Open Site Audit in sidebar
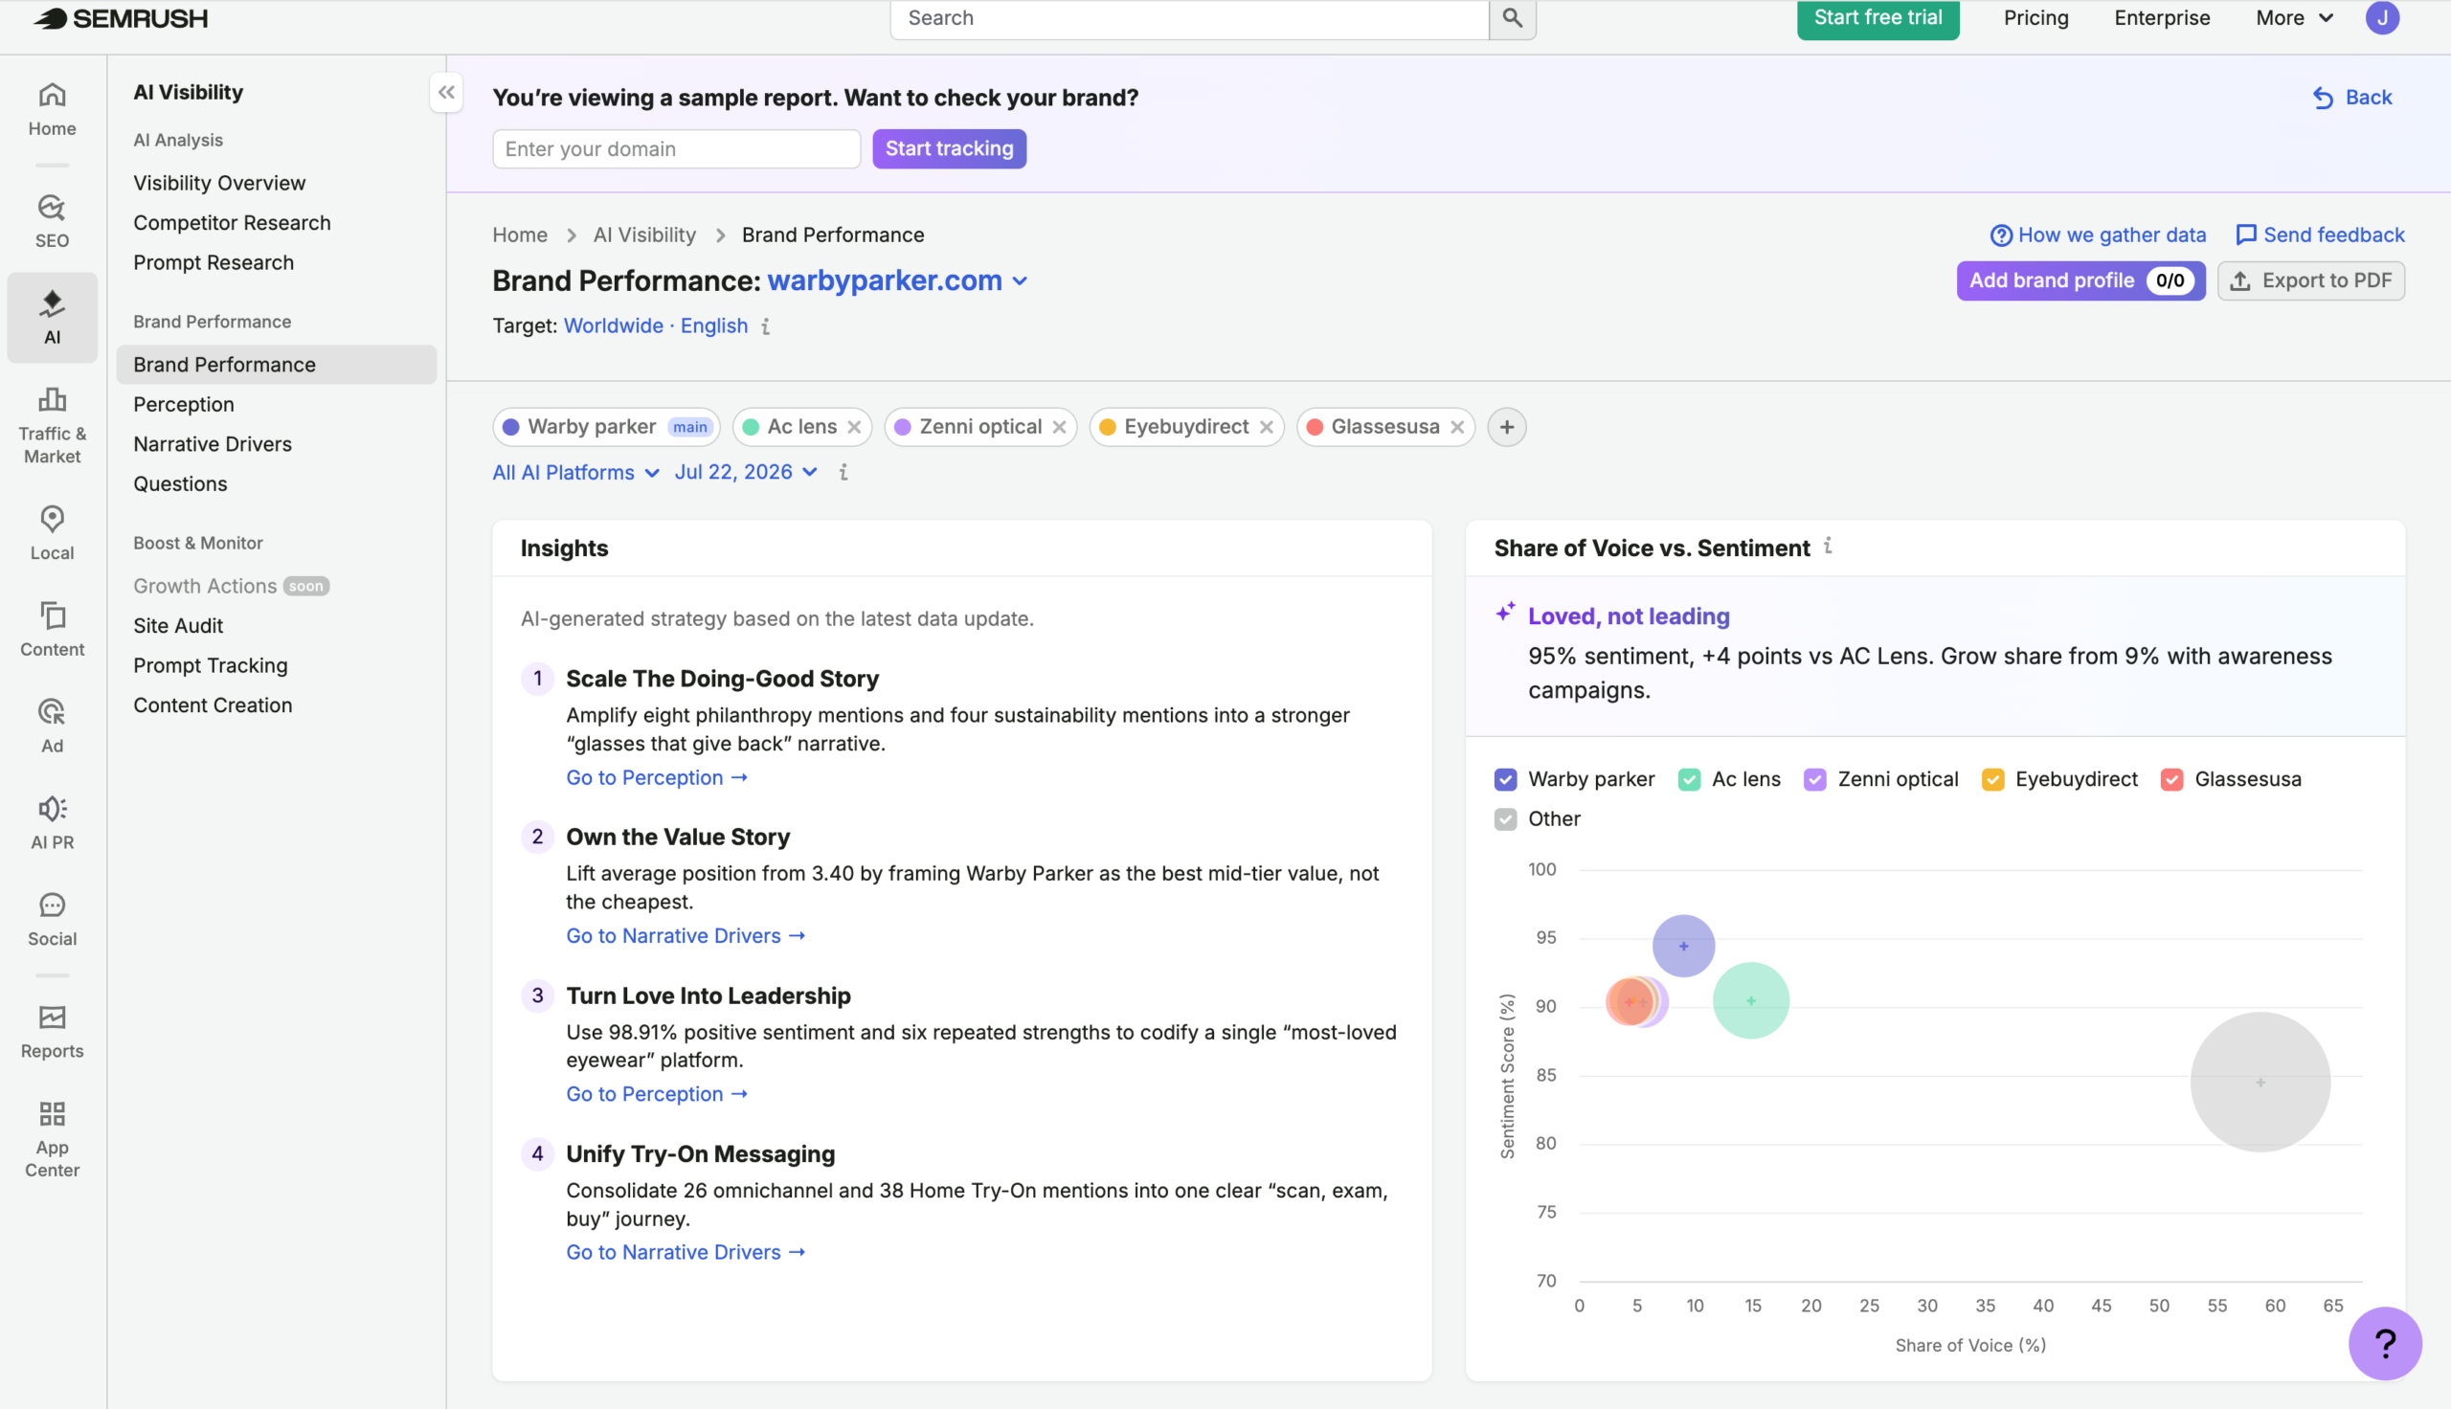This screenshot has height=1409, width=2451. pyautogui.click(x=179, y=626)
